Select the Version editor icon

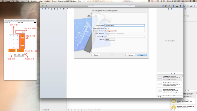pyautogui.click(x=169, y=6)
